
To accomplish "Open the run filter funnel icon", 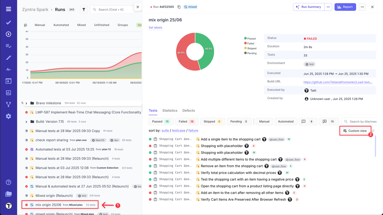I will [x=84, y=9].
